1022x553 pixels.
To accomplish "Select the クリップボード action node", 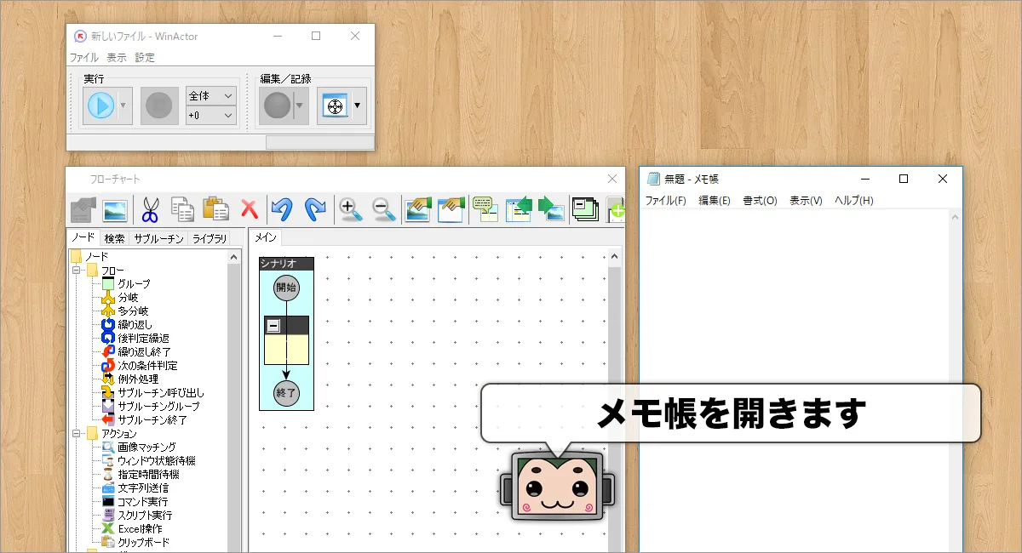I will click(143, 543).
